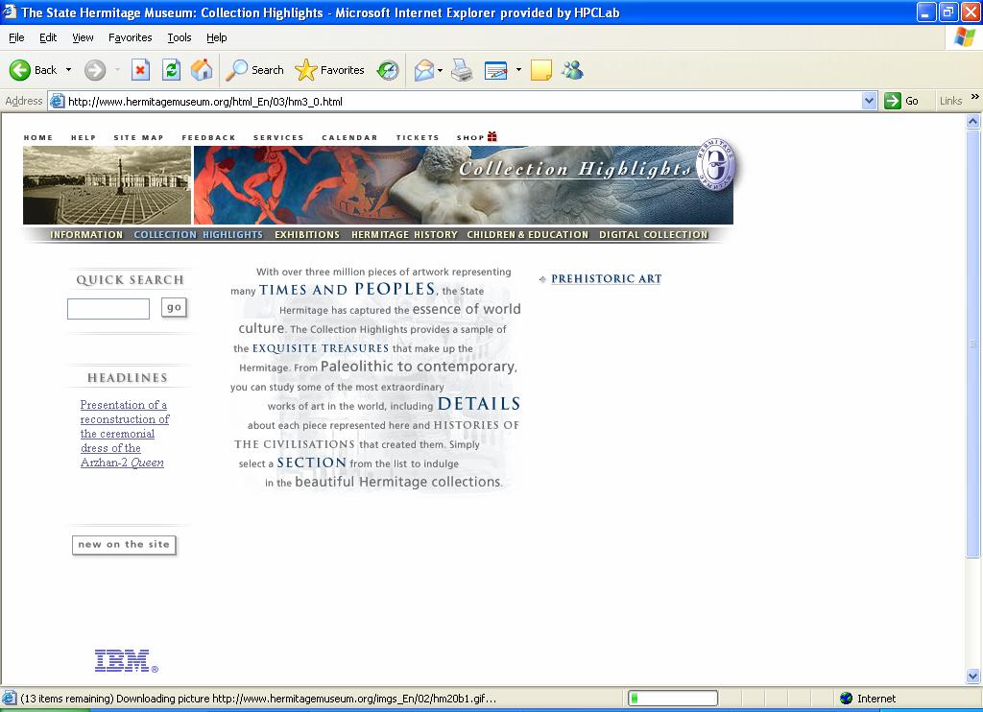Click the Internet zone globe icon
The image size is (983, 712).
[847, 699]
